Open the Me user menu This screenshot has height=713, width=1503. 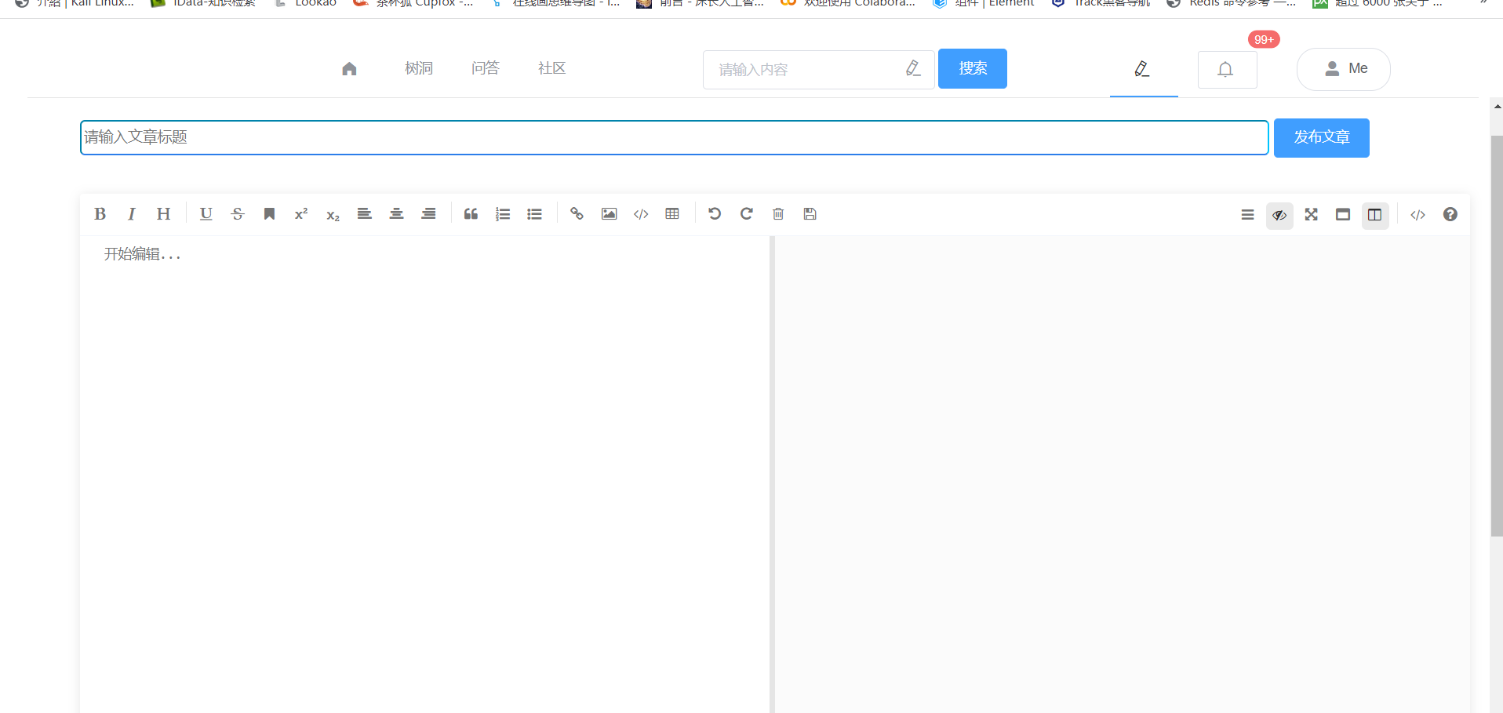[x=1344, y=69]
